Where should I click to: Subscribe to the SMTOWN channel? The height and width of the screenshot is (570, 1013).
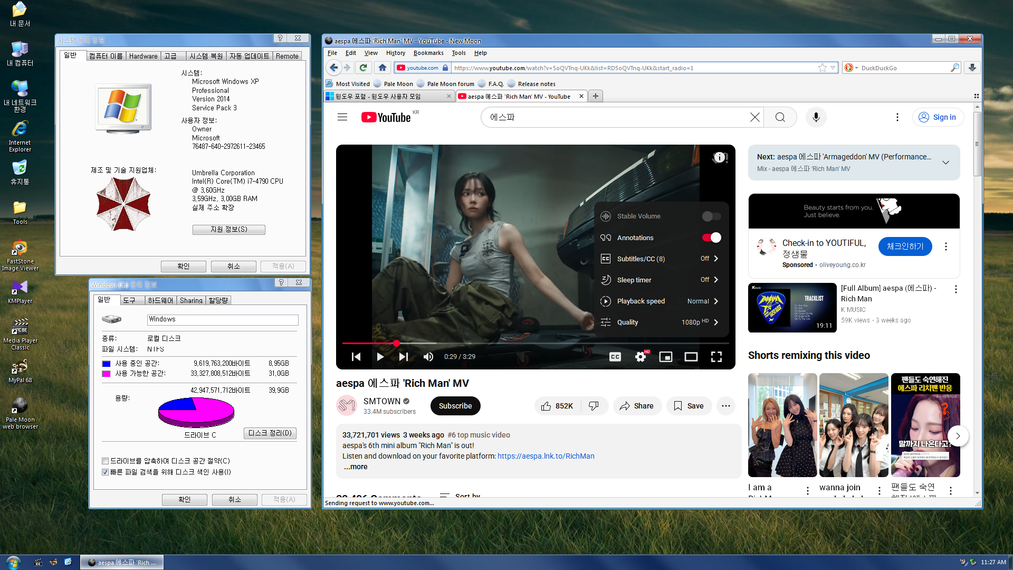[455, 406]
